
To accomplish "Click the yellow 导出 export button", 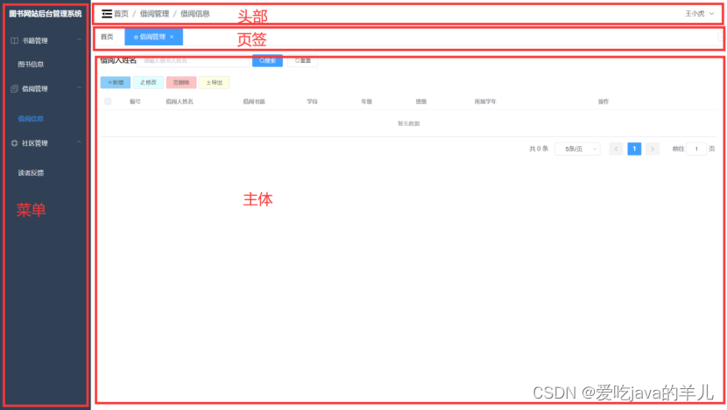I will coord(215,82).
